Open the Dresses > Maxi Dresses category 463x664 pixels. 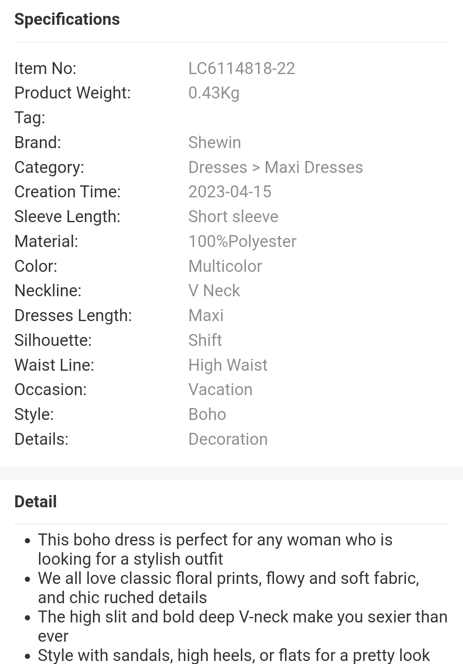[x=276, y=167]
